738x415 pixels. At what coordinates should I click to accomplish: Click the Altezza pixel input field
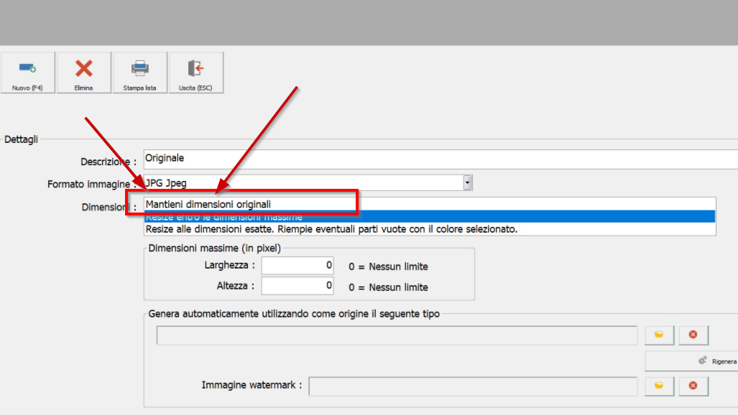coord(297,286)
